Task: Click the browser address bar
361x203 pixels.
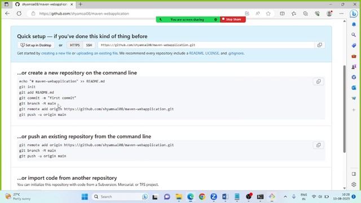Action: point(138,14)
